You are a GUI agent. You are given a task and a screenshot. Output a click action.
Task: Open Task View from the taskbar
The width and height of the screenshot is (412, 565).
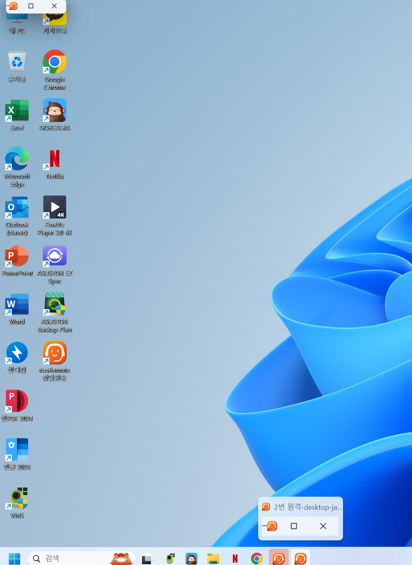[x=148, y=559]
